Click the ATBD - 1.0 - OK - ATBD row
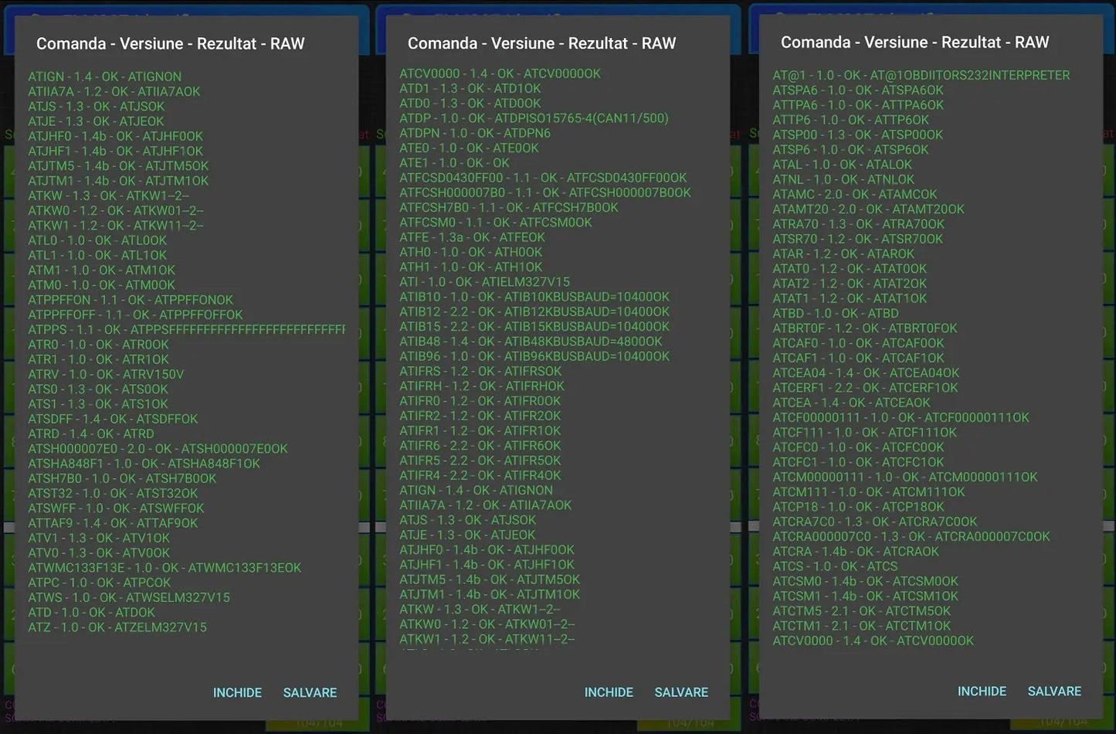 click(x=836, y=314)
